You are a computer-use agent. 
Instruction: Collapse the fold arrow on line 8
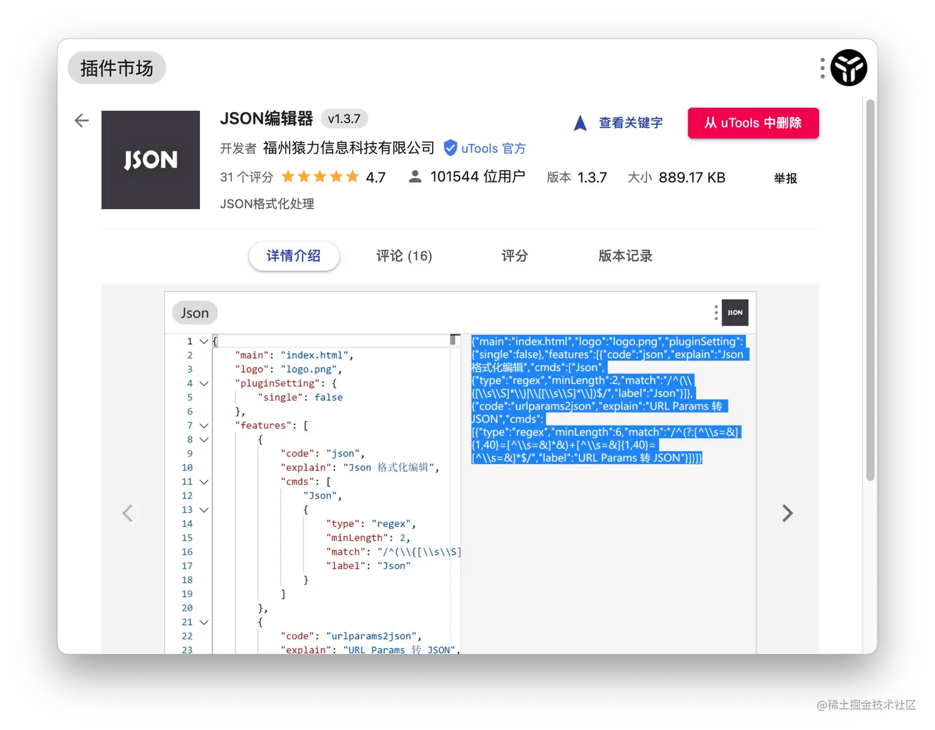(203, 440)
